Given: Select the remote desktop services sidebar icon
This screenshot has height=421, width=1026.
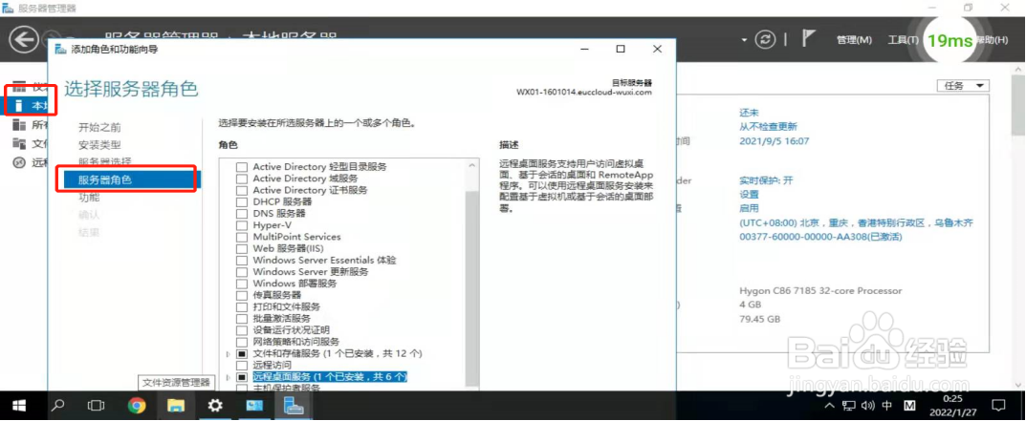Looking at the screenshot, I should (20, 163).
